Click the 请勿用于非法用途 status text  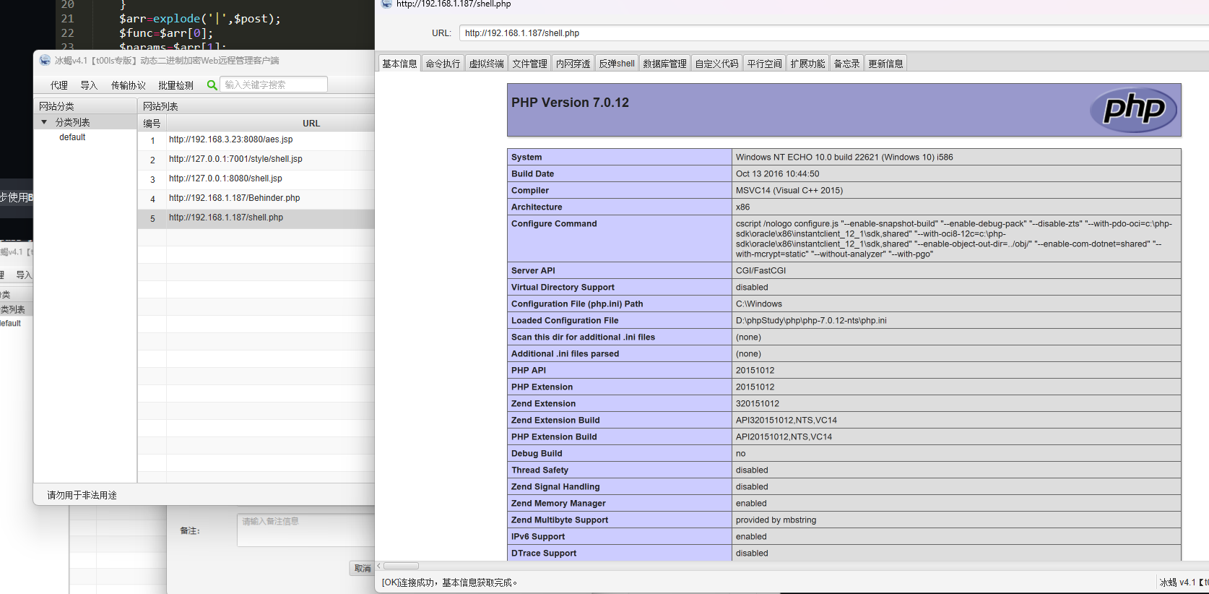[82, 495]
